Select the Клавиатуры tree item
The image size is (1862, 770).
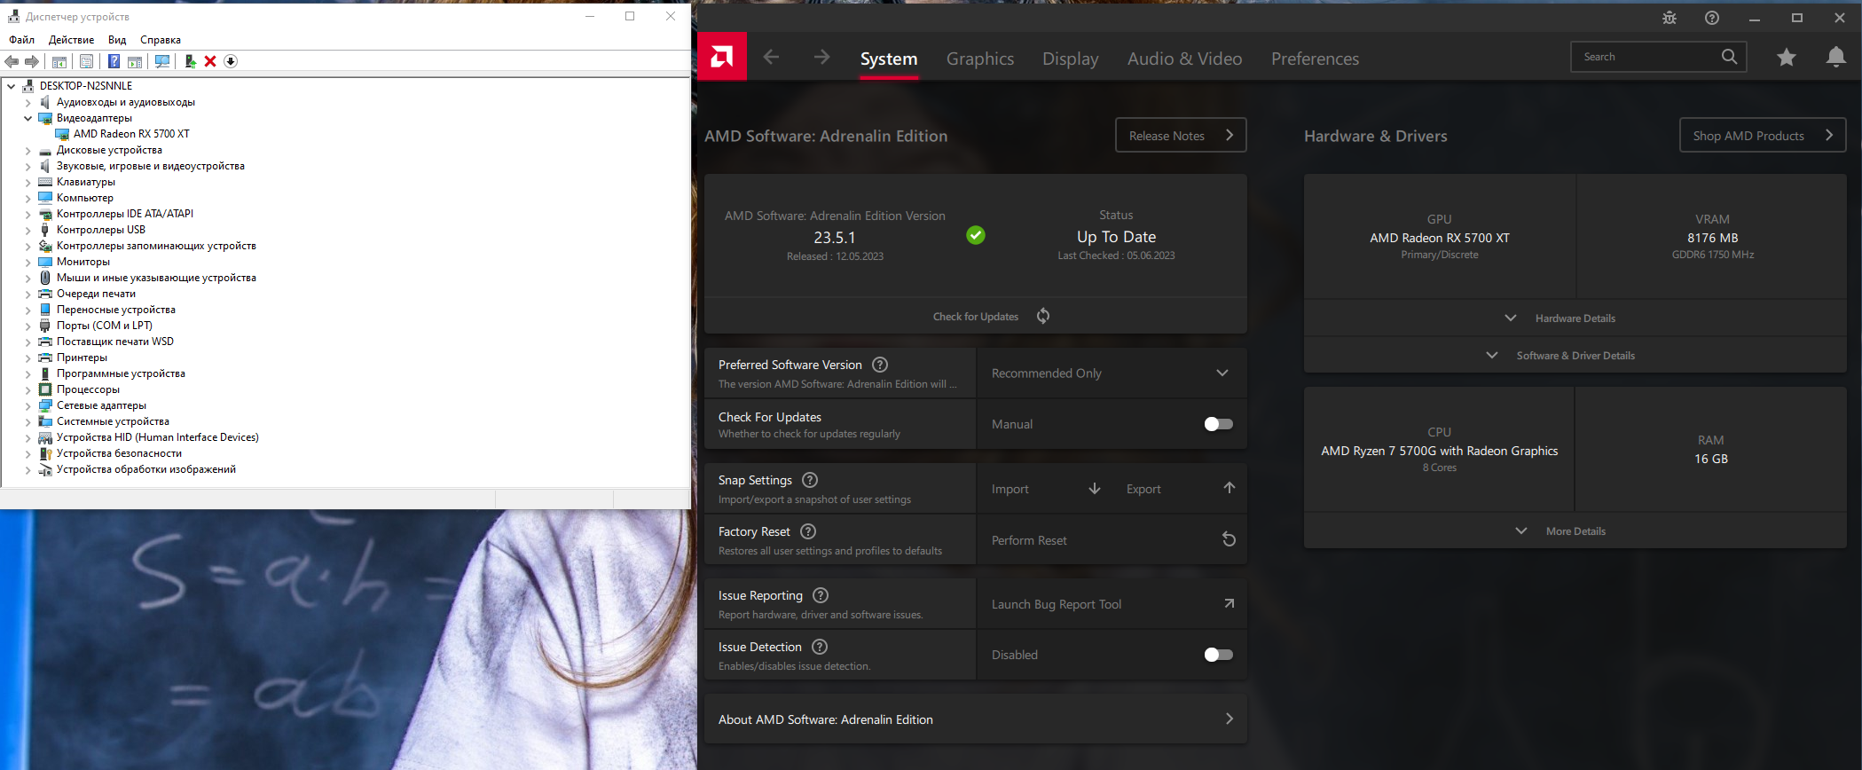86,182
